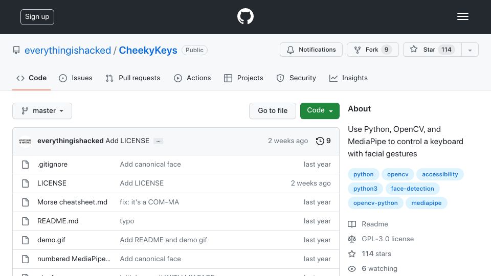Expand the commit message ellipsis button
Screen dimensions: 491x276
[159, 141]
